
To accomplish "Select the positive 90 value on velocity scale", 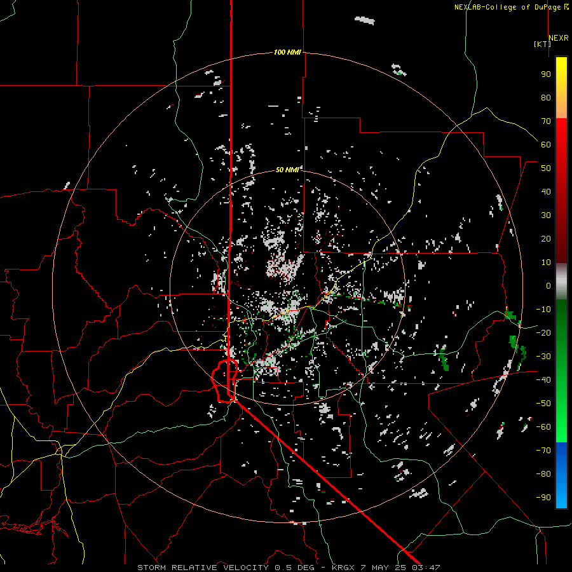I will click(546, 74).
